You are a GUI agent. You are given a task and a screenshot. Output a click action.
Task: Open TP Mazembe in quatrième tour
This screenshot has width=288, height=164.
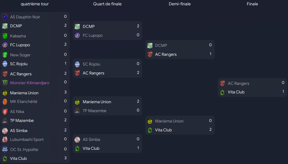click(22, 120)
